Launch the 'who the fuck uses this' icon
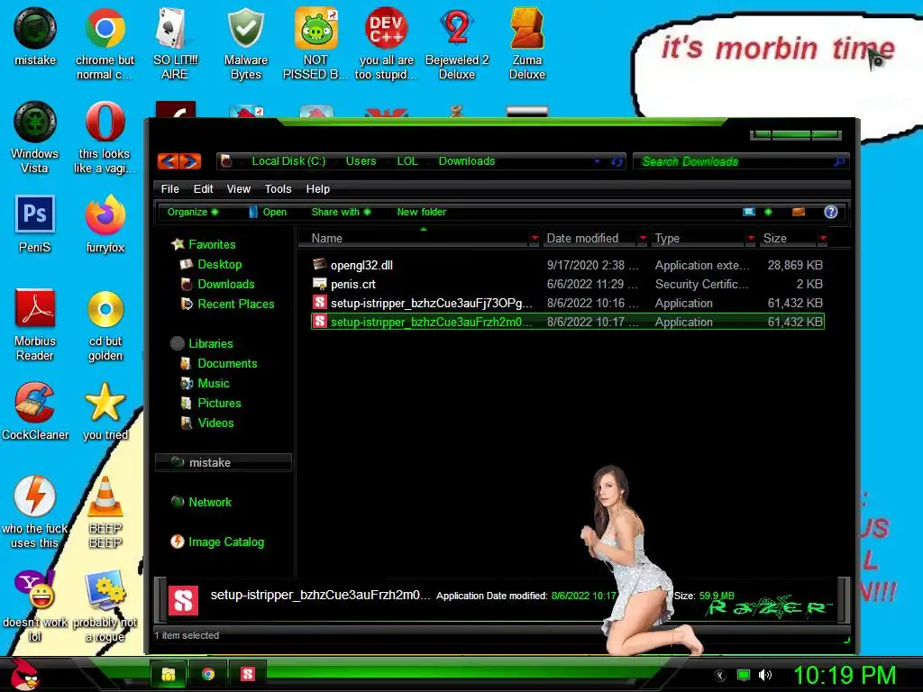The width and height of the screenshot is (923, 692). pos(35,512)
